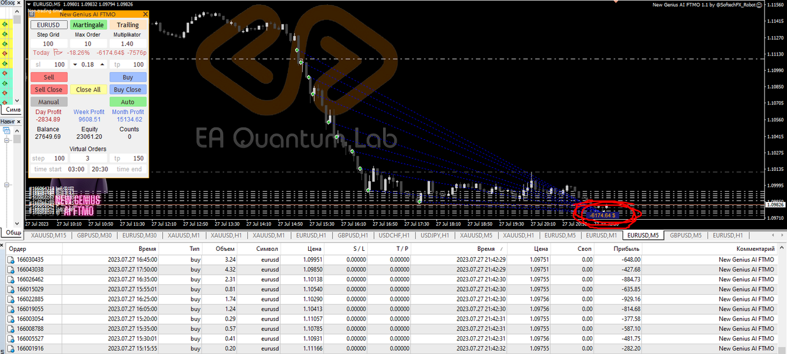Select the Month Profit value 15134.62
This screenshot has height=354, width=787.
click(x=128, y=120)
